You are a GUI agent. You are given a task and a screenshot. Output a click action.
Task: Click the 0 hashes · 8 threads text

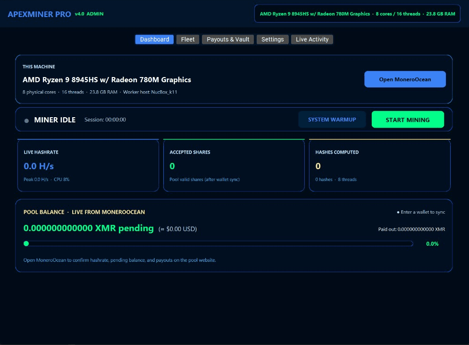click(336, 180)
